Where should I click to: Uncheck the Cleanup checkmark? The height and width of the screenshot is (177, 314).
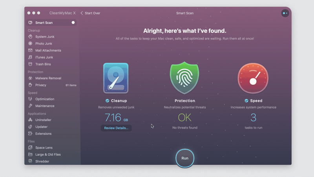coord(107,101)
